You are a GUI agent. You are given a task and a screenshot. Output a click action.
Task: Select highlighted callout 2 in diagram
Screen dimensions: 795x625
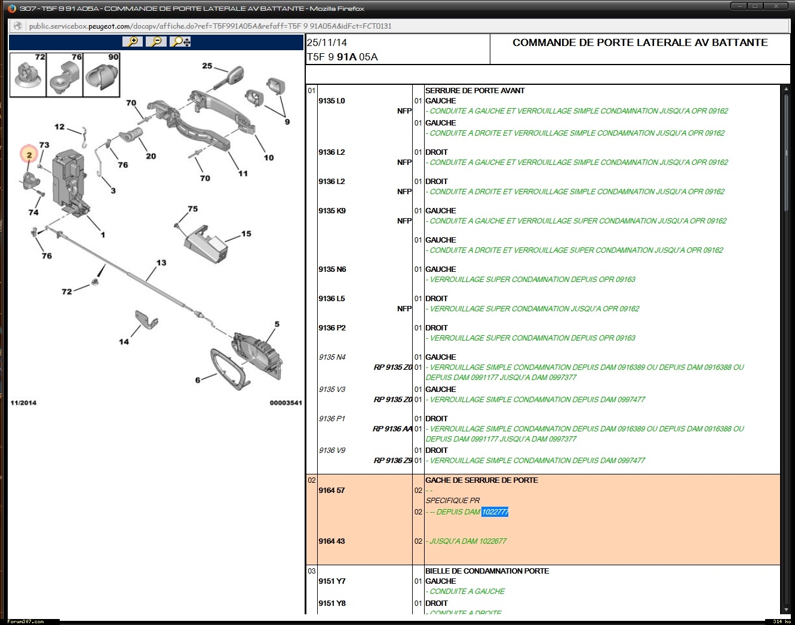point(29,155)
